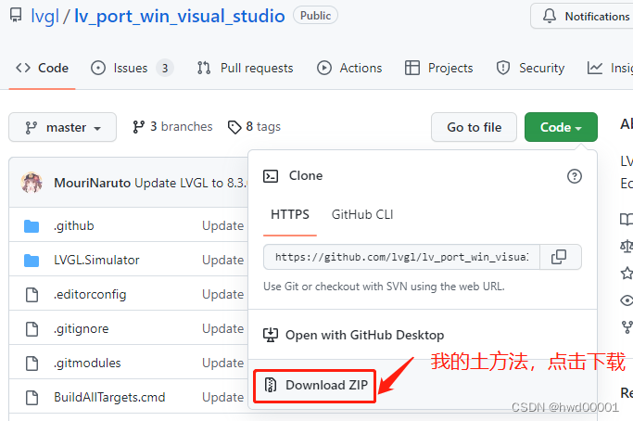Click the Go to file button
The width and height of the screenshot is (633, 421).
[x=474, y=127]
